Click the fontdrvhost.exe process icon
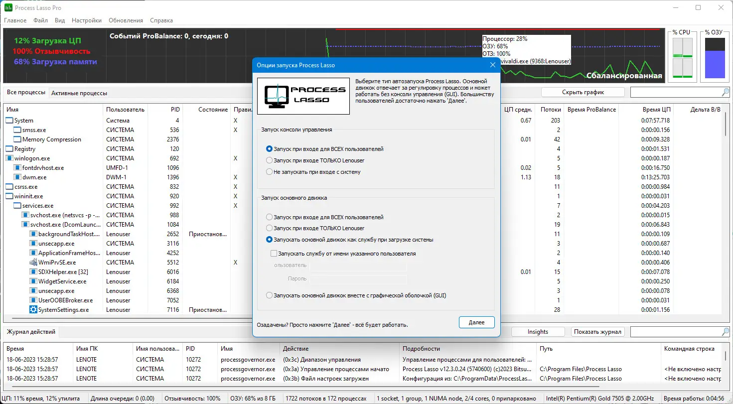 [x=17, y=168]
